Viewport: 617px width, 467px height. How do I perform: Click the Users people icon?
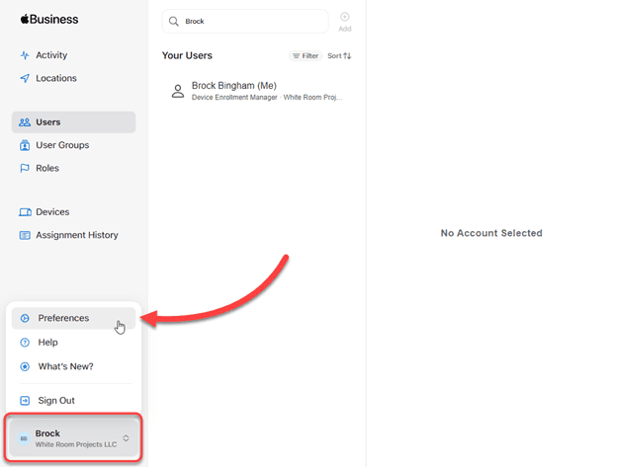pos(25,122)
